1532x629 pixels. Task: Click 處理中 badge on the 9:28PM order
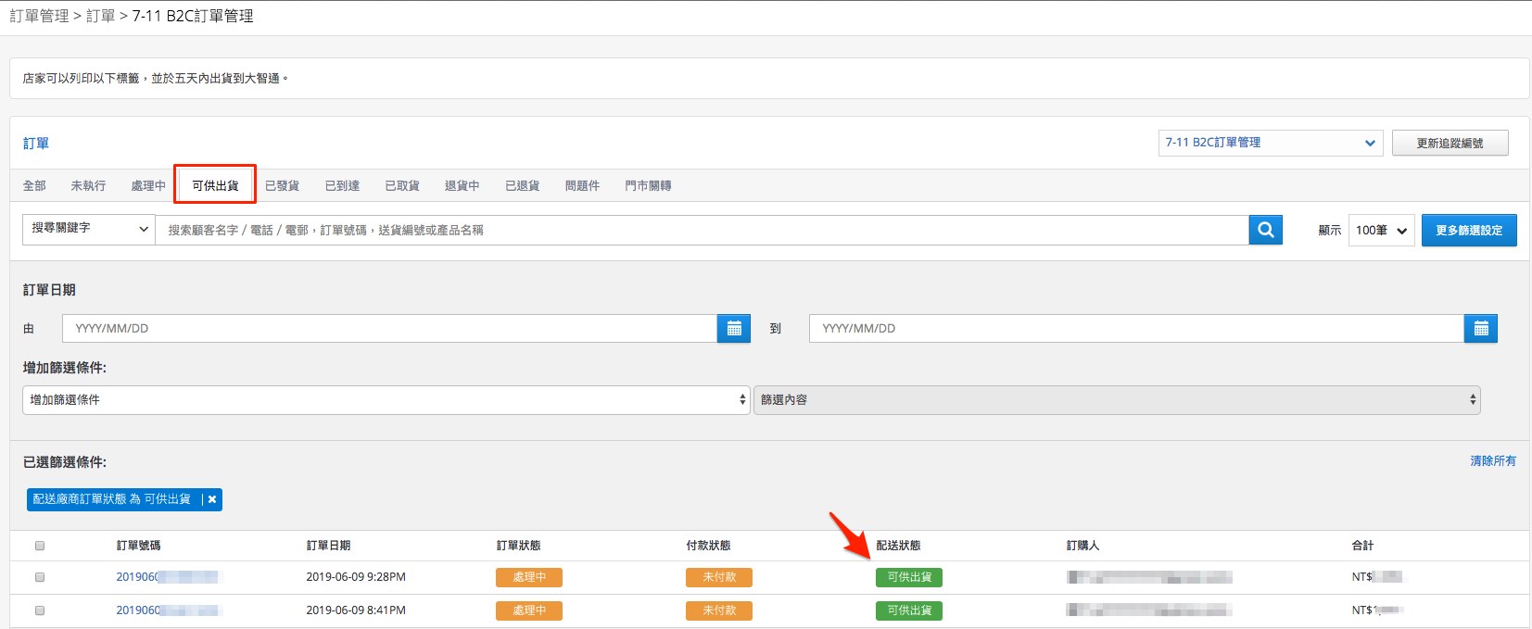tap(529, 577)
